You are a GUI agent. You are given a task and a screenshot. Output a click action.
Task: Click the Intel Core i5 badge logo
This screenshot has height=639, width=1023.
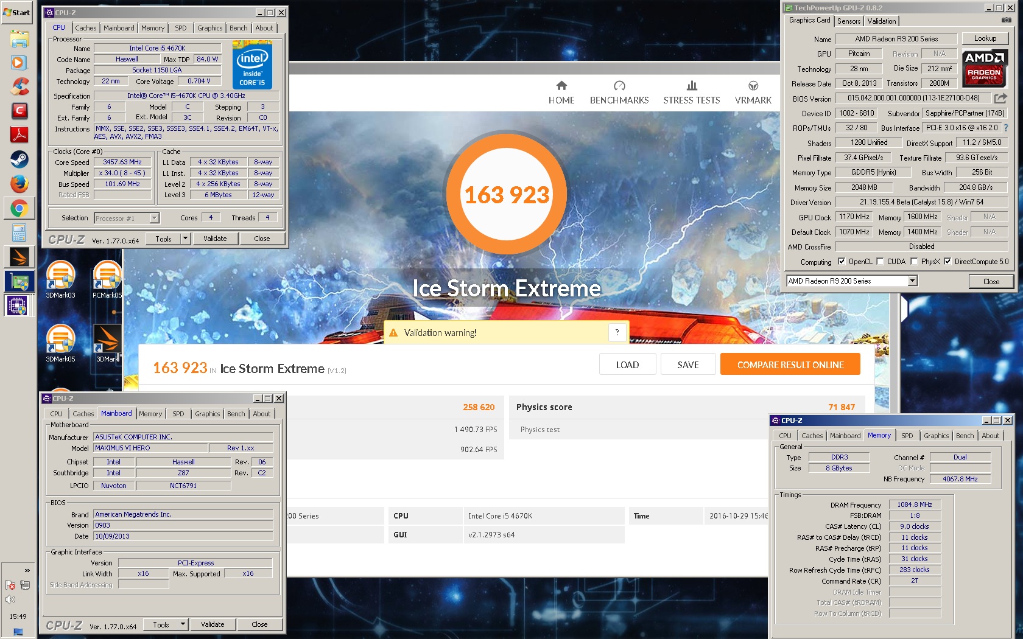[x=252, y=65]
